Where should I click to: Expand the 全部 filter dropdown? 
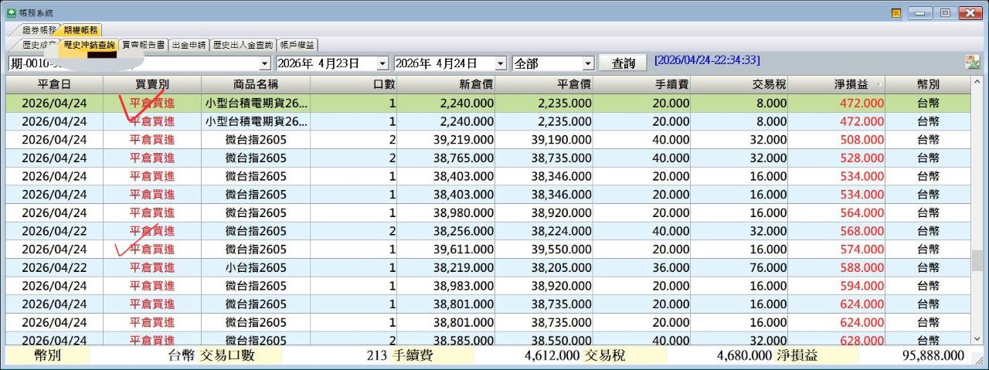(588, 63)
